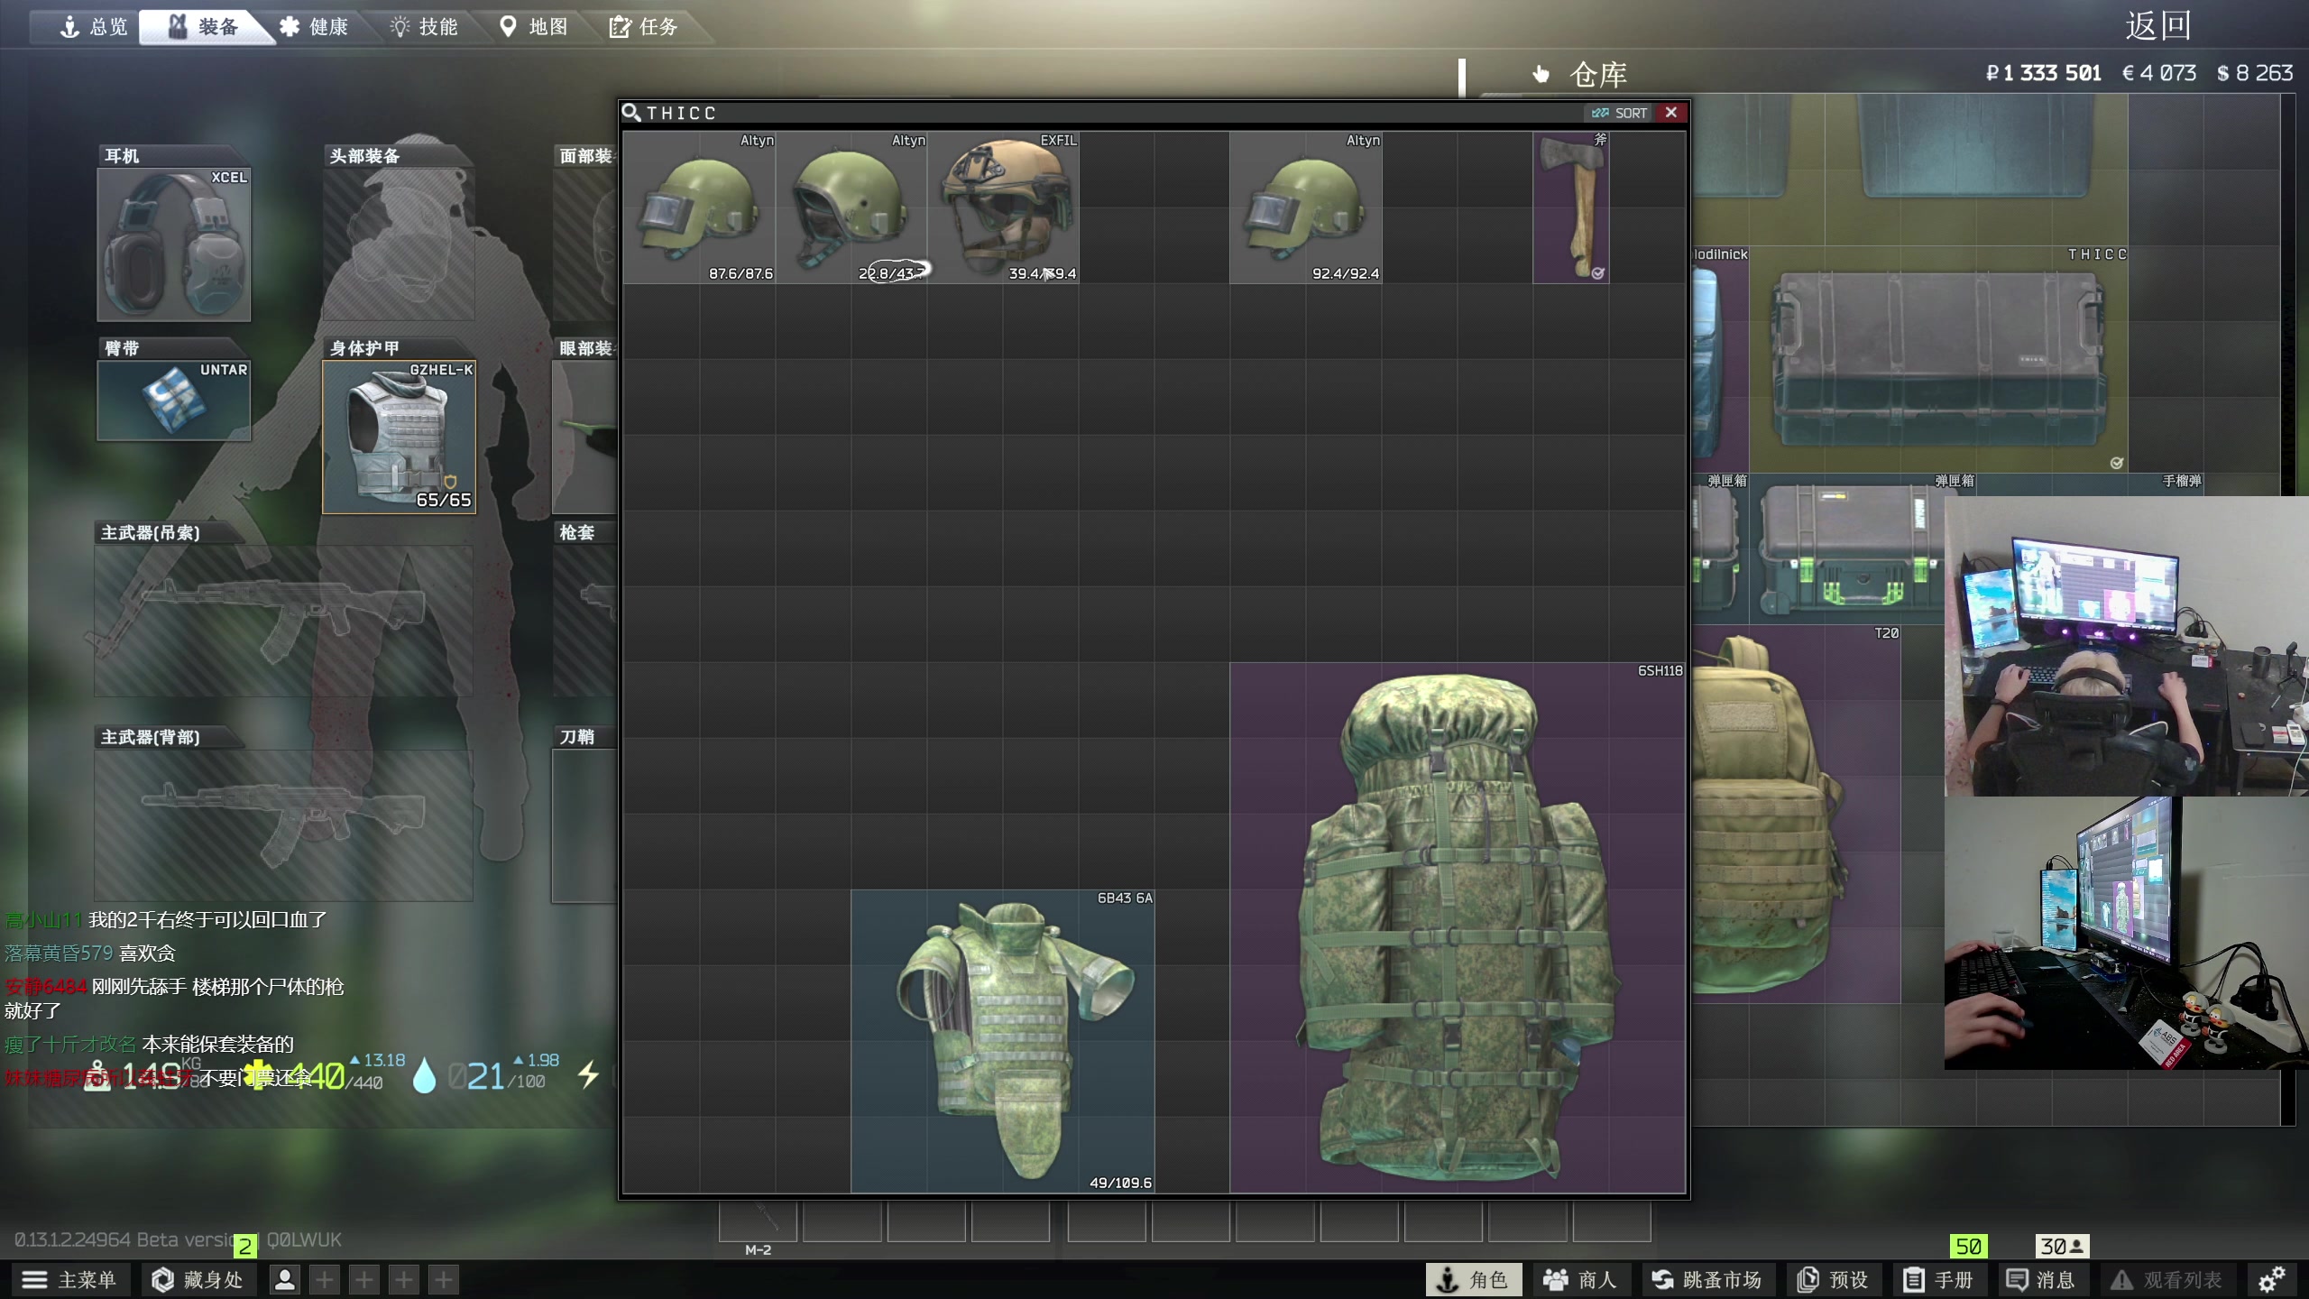The image size is (2309, 1299).
Task: Sort the THICC case contents
Action: coord(1620,113)
